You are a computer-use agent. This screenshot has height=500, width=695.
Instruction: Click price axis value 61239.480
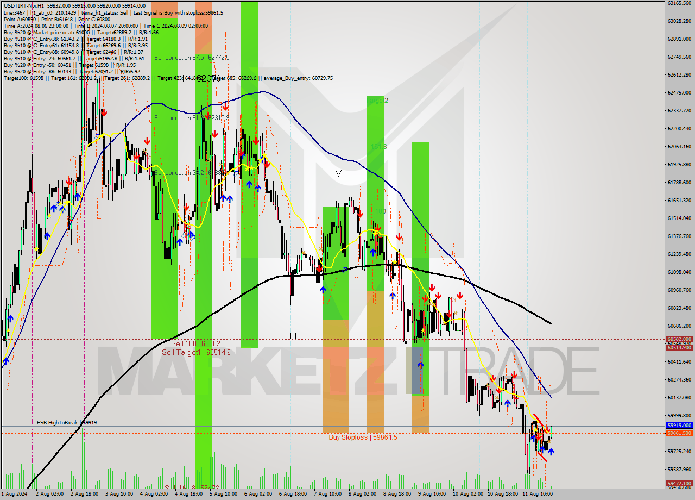click(x=679, y=254)
